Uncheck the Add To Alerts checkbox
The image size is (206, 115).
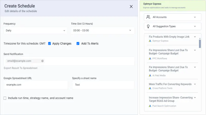pyautogui.click(x=78, y=43)
